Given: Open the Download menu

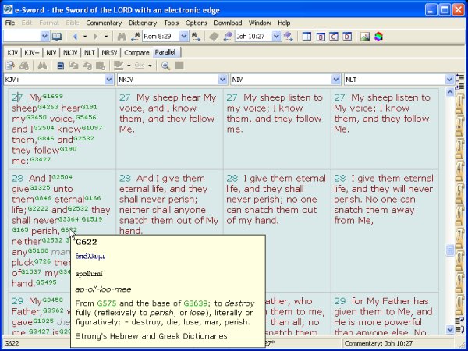Looking at the screenshot, I should [228, 23].
